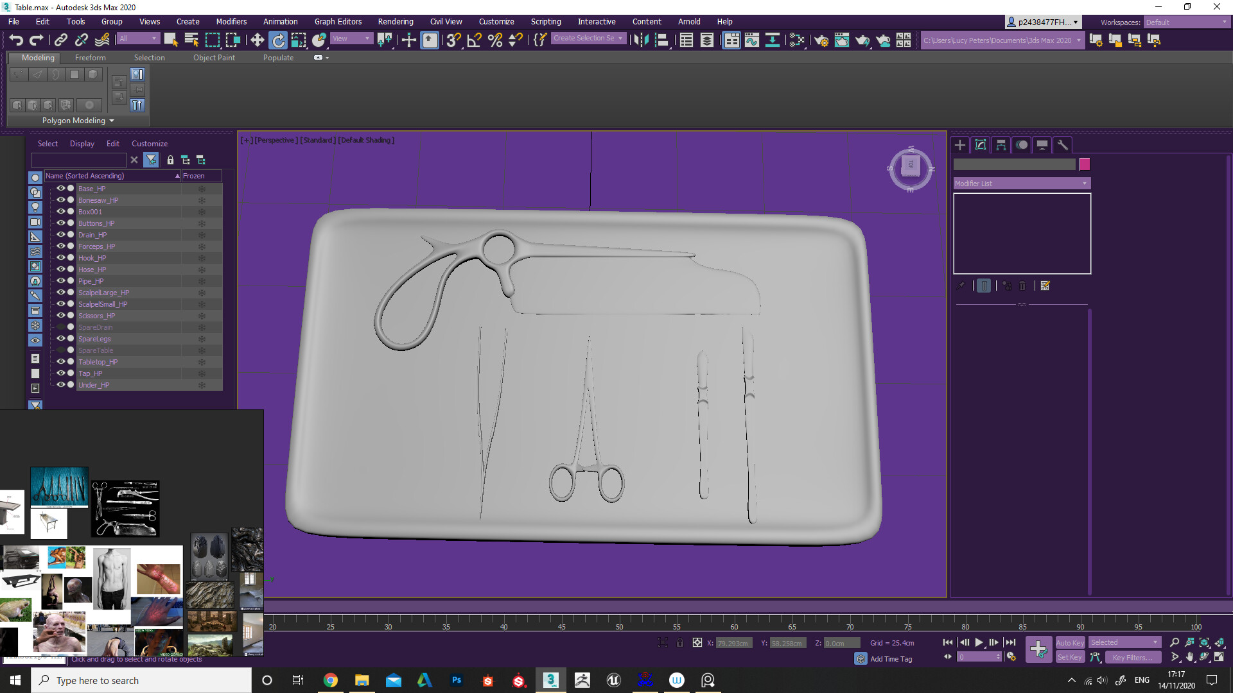Click the Zoom Extents icon
The image size is (1233, 693).
[1204, 642]
